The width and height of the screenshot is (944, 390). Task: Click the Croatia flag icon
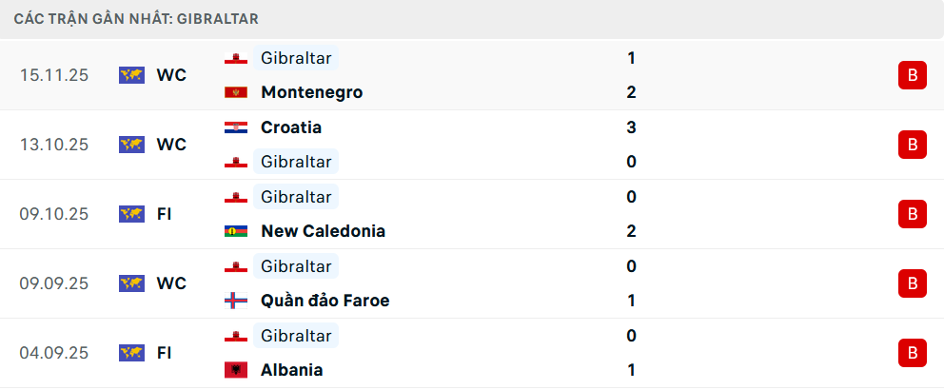click(x=235, y=127)
